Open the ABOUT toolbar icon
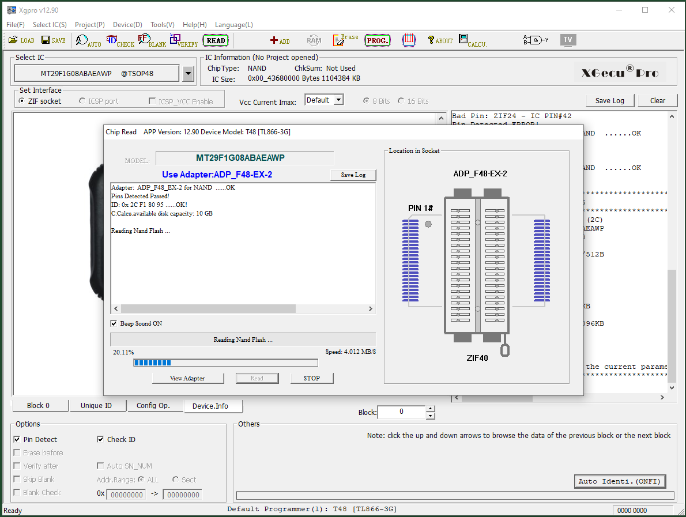Viewport: 686px width, 517px height. [440, 41]
